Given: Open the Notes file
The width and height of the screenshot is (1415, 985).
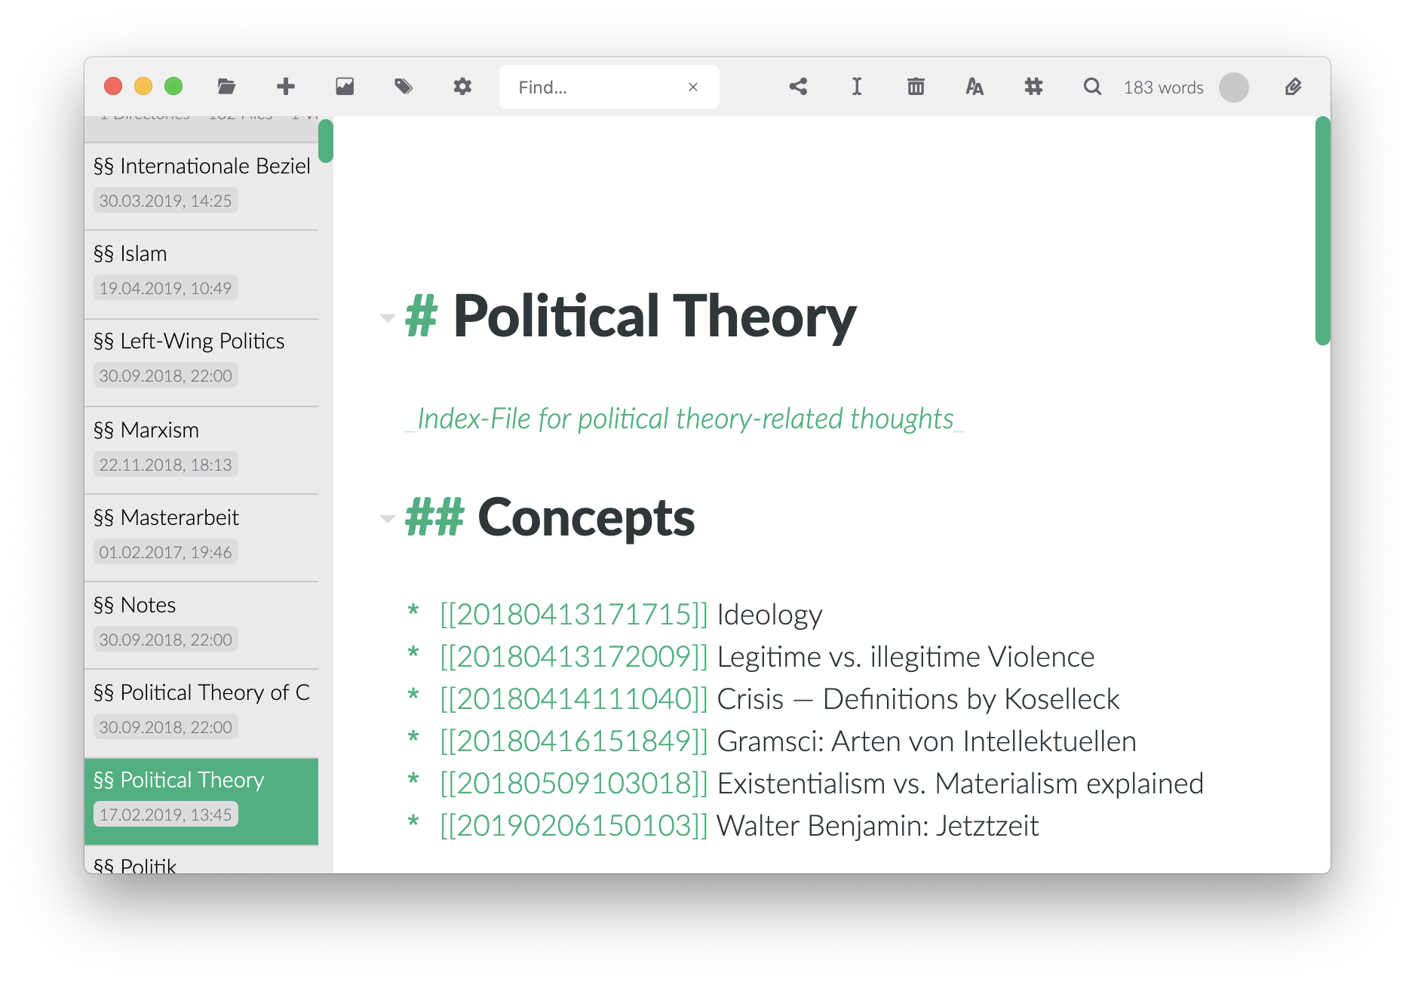Looking at the screenshot, I should [x=201, y=625].
